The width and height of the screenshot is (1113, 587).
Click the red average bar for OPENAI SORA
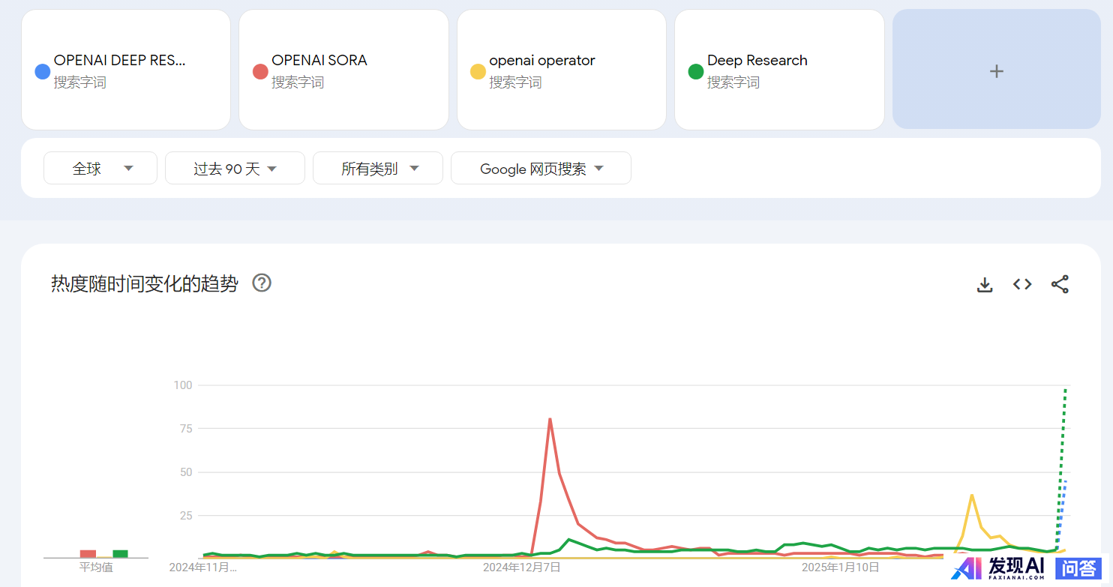(x=88, y=553)
